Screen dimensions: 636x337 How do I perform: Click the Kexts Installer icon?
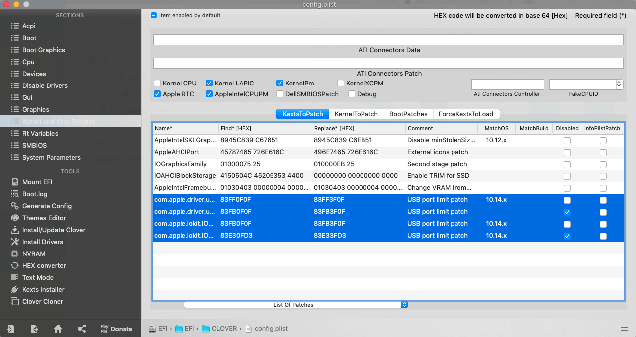point(15,289)
